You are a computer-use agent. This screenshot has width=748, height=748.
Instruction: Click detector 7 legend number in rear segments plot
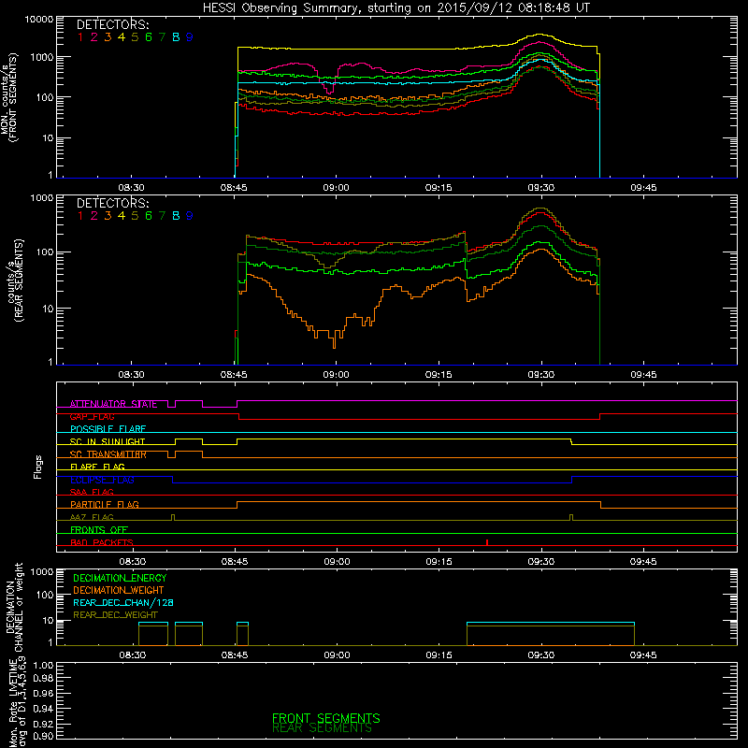162,216
